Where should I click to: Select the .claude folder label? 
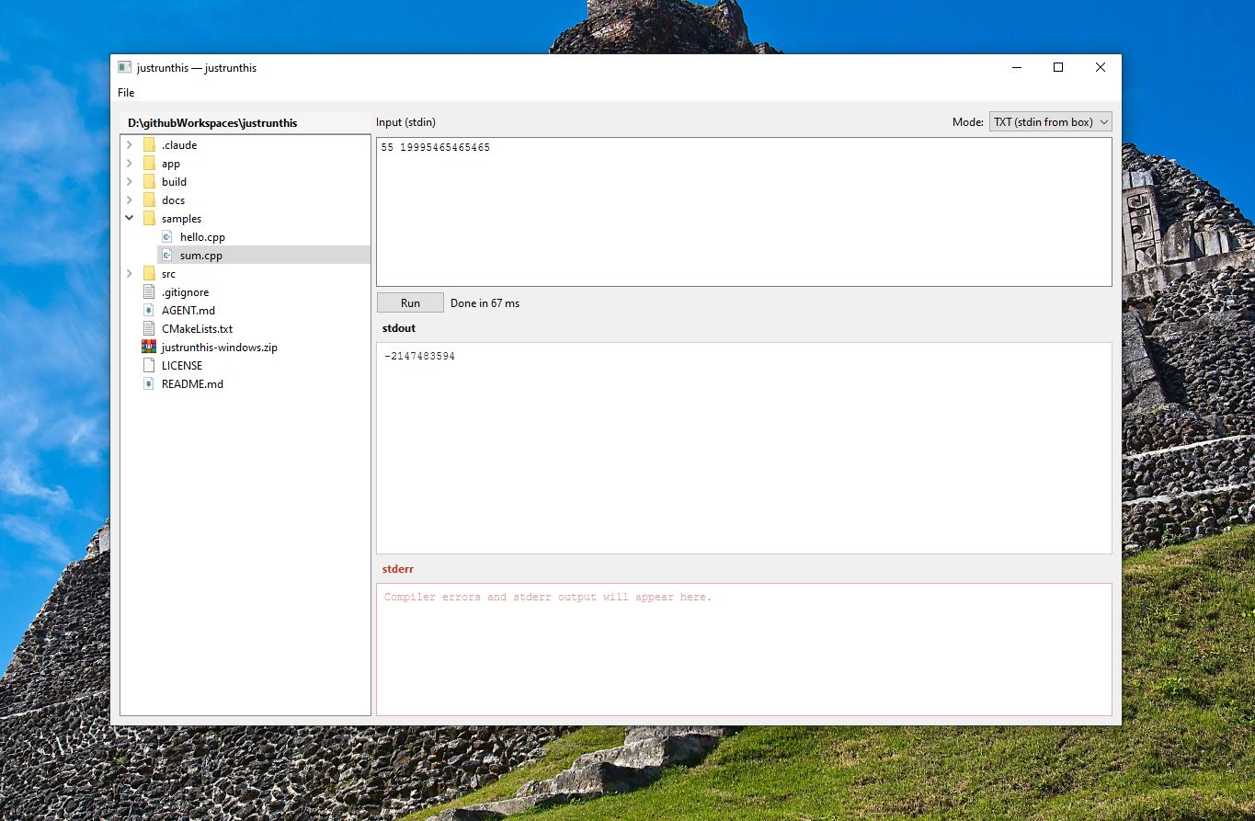click(179, 145)
